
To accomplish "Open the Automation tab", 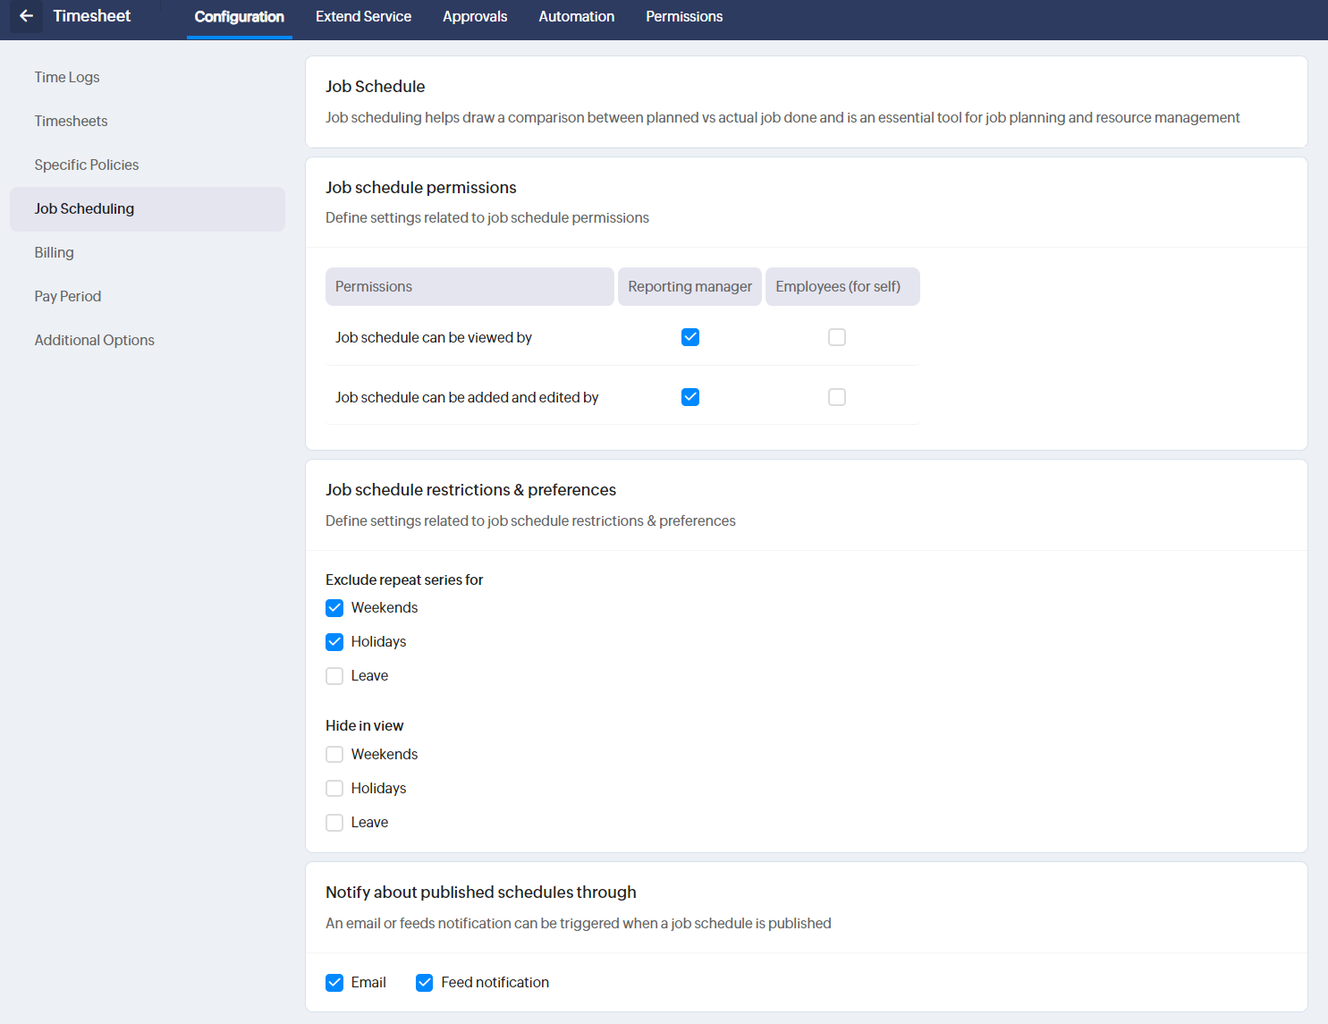I will [576, 17].
